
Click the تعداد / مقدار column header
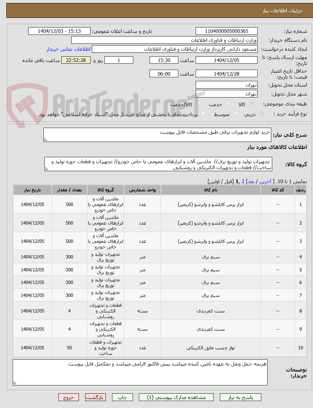[69, 190]
